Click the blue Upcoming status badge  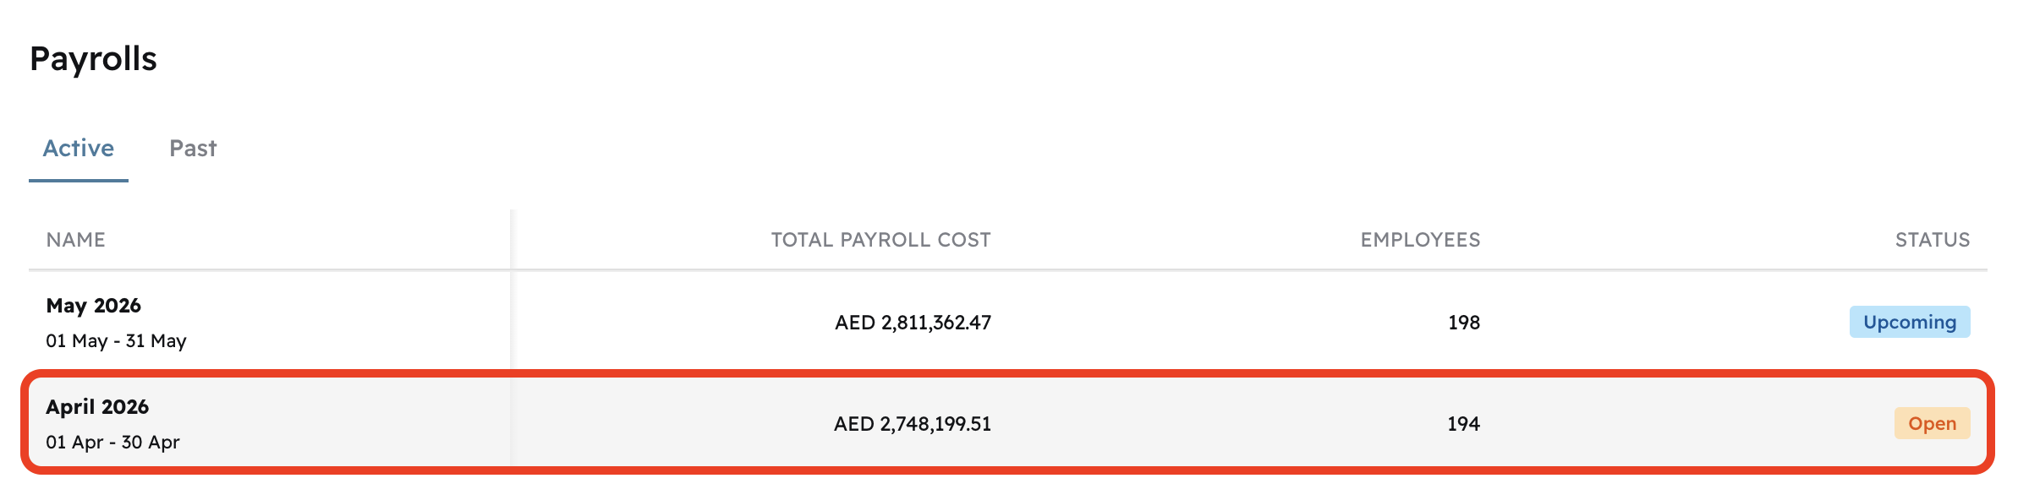coord(1909,323)
